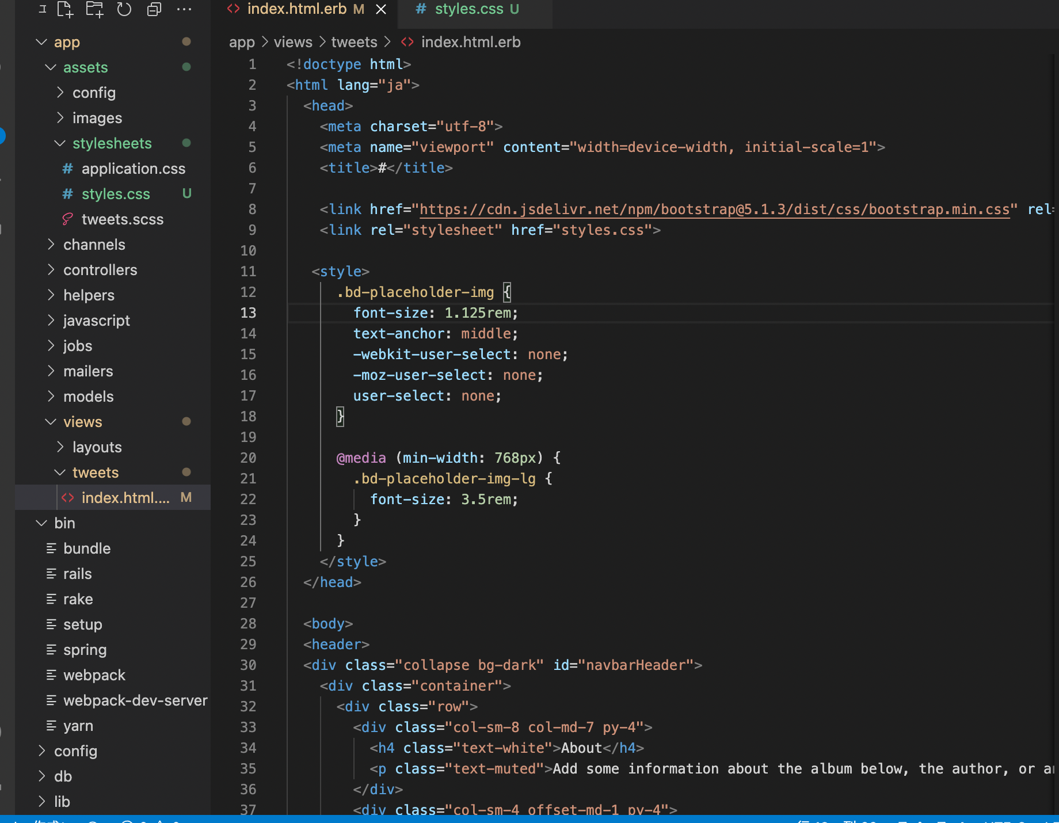Image resolution: width=1059 pixels, height=823 pixels.
Task: Collapse the stylesheets folder
Action: tap(60, 143)
